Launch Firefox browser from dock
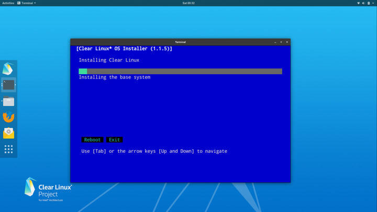 9,117
